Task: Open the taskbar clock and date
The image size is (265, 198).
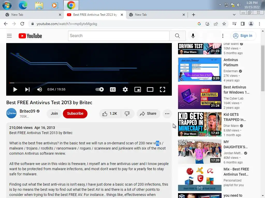Action: pyautogui.click(x=252, y=5)
